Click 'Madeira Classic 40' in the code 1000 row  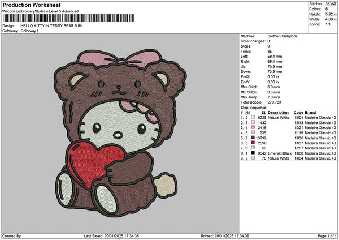(320, 153)
